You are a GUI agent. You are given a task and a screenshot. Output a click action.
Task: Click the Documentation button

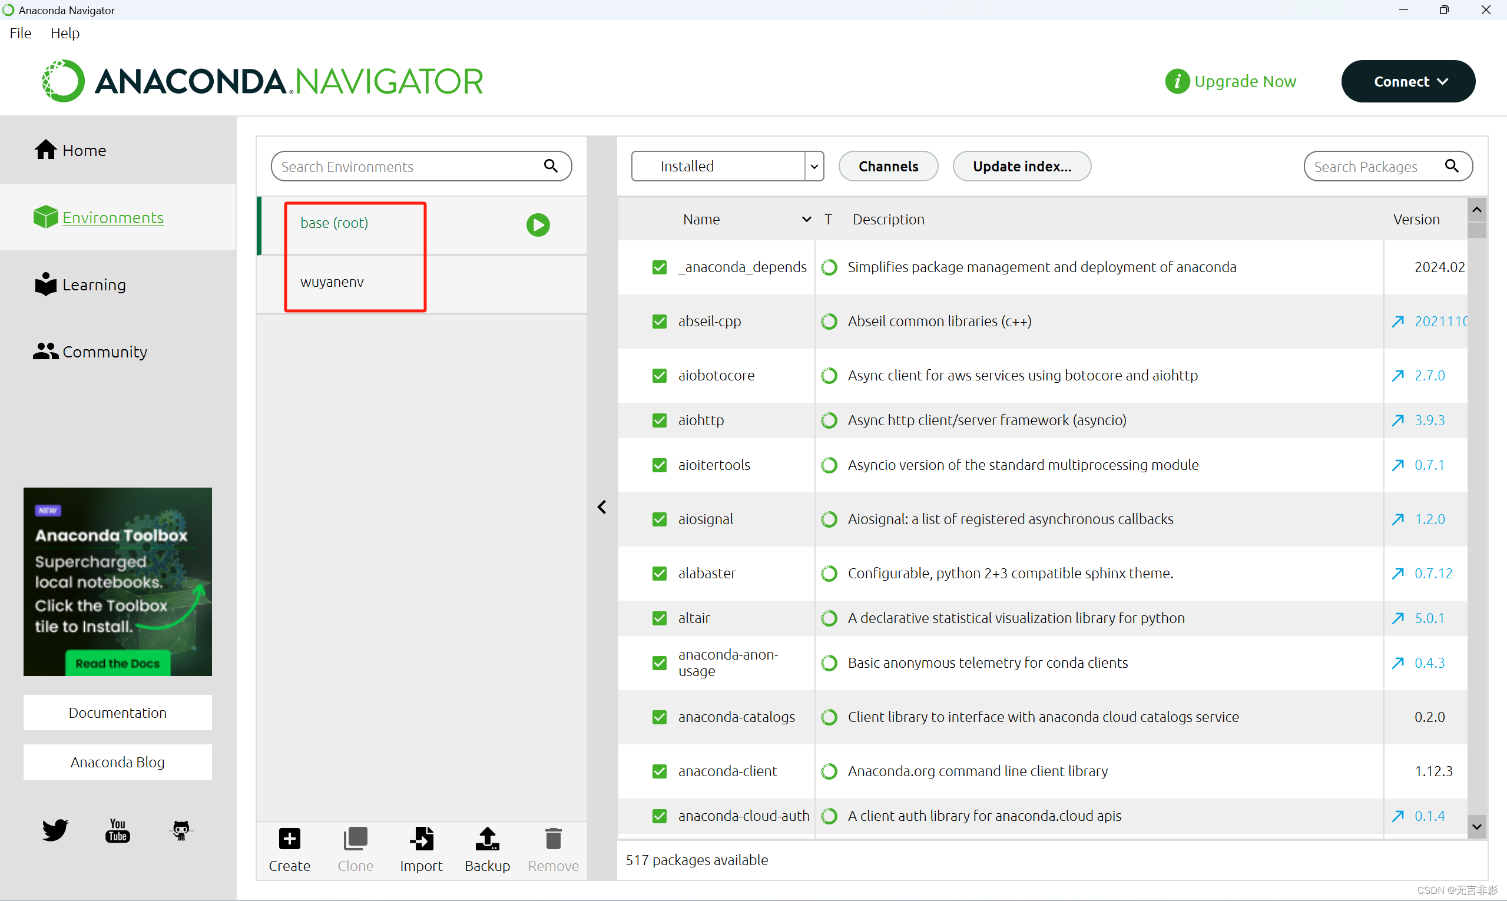118,712
